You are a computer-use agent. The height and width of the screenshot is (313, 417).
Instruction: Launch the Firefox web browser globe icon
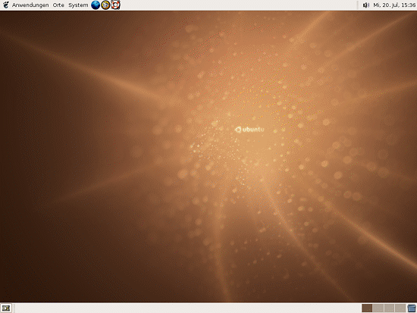pos(96,5)
